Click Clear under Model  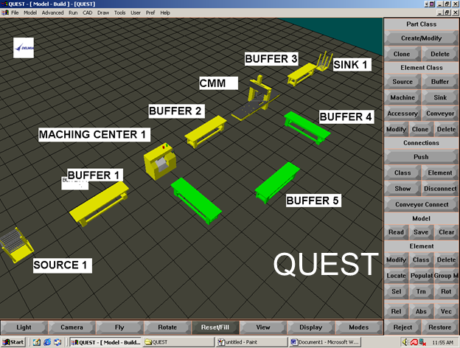(x=446, y=232)
